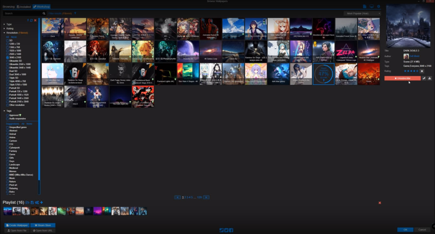Image resolution: width=435 pixels, height=234 pixels.
Task: Click the Steam Store button
Action: (x=43, y=225)
